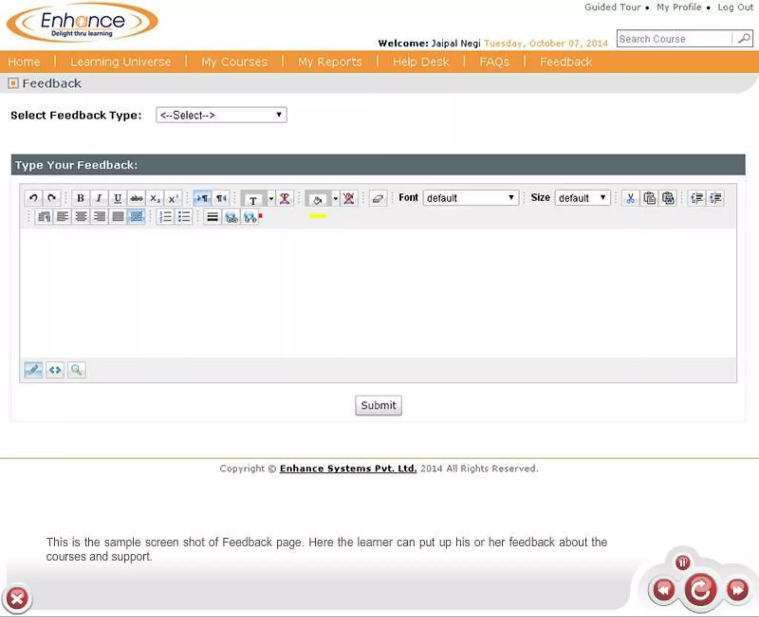The width and height of the screenshot is (759, 617).
Task: Click the yellow highlight color swatch
Action: pos(318,216)
